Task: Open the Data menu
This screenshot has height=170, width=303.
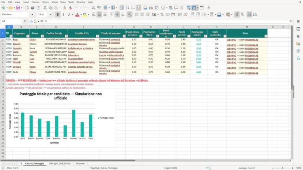Action: [63, 2]
